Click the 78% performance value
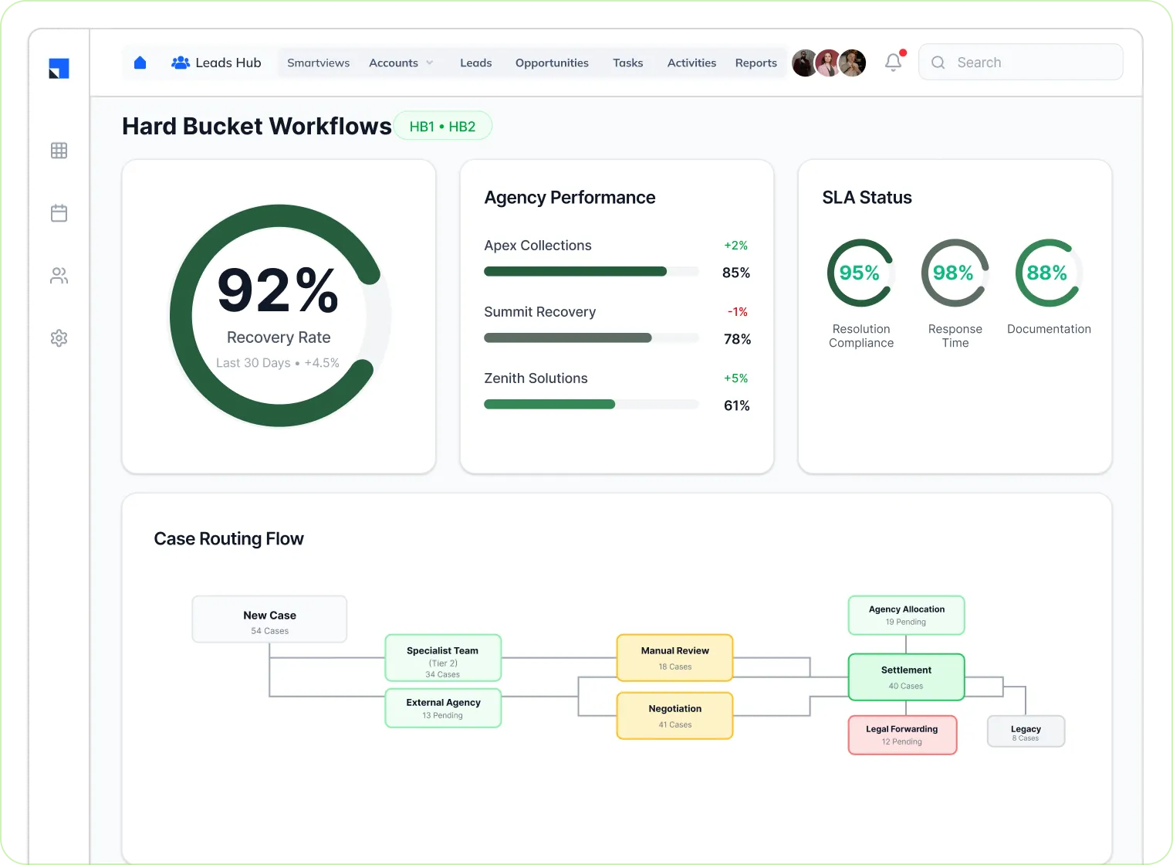 [737, 339]
